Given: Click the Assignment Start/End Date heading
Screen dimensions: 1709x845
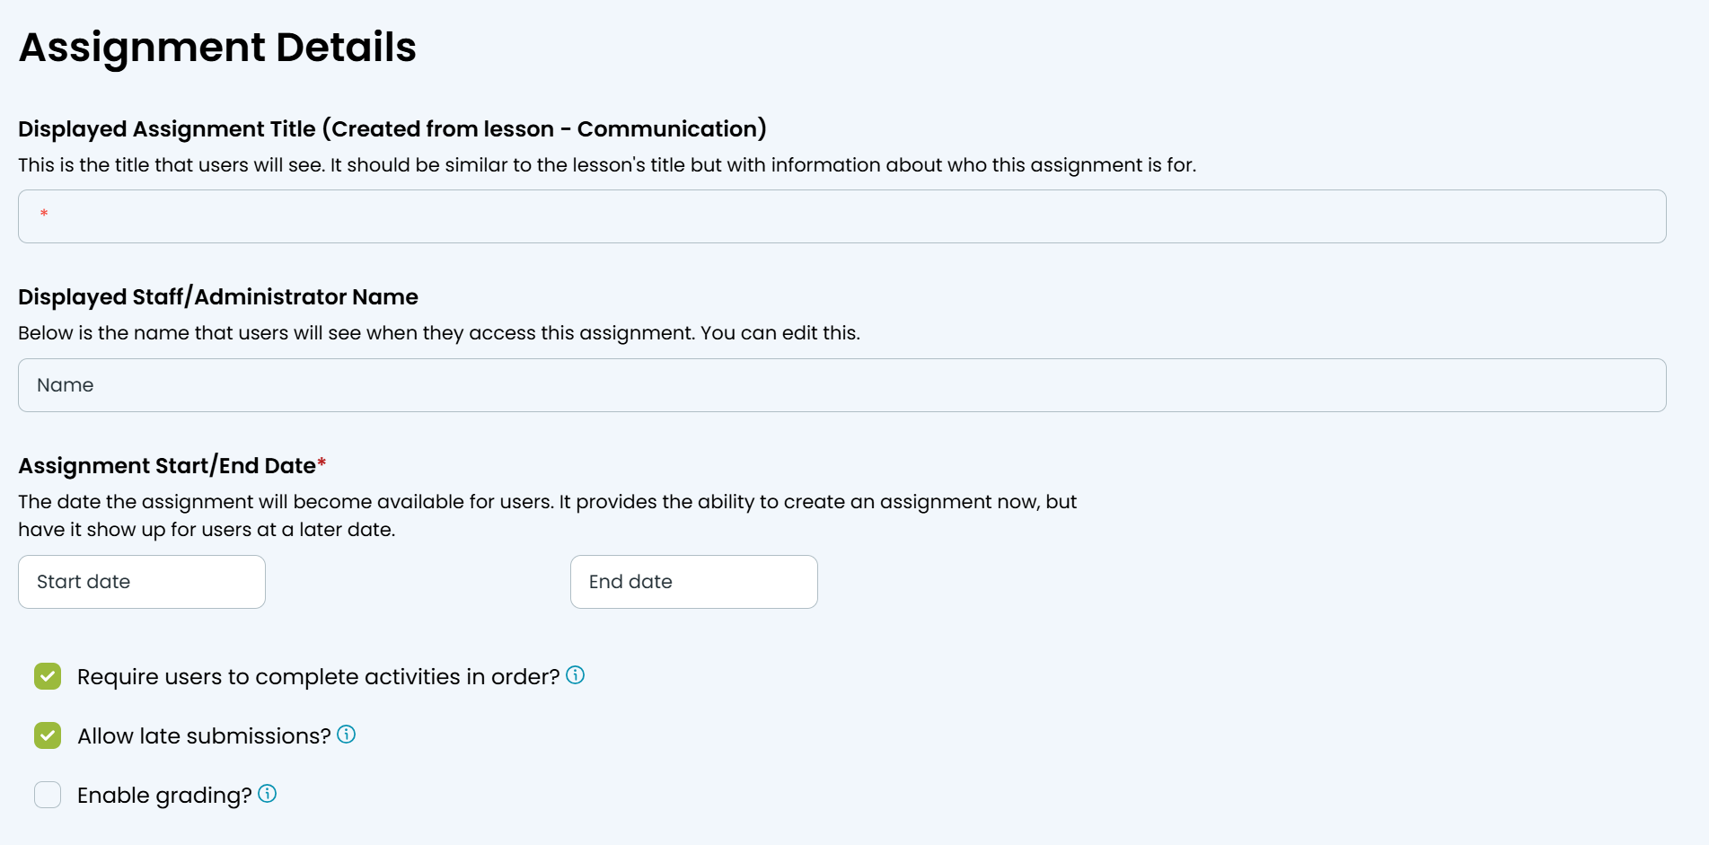Looking at the screenshot, I should click(x=172, y=466).
